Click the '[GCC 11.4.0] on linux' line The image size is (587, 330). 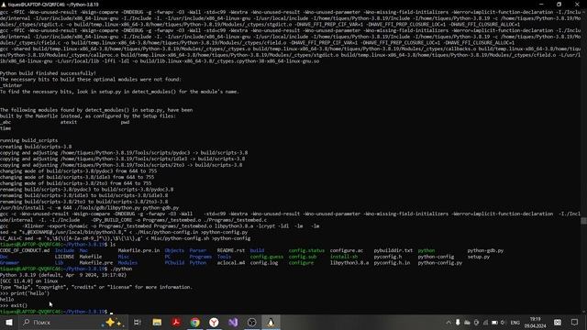[x=28, y=281]
